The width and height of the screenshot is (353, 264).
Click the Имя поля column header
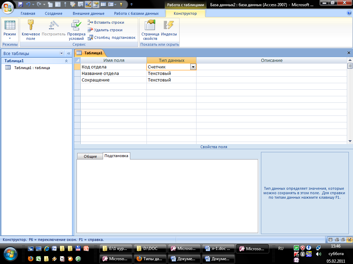pyautogui.click(x=114, y=60)
